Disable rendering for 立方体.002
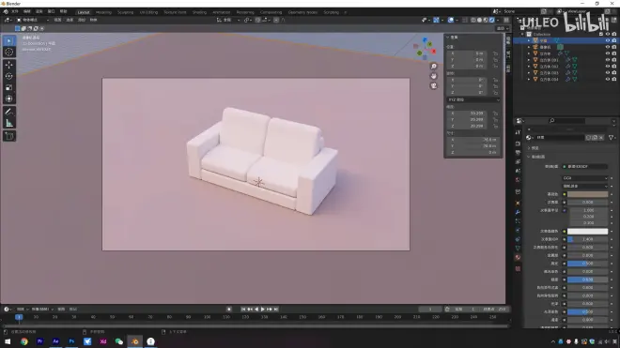This screenshot has height=348, width=620. pos(614,67)
